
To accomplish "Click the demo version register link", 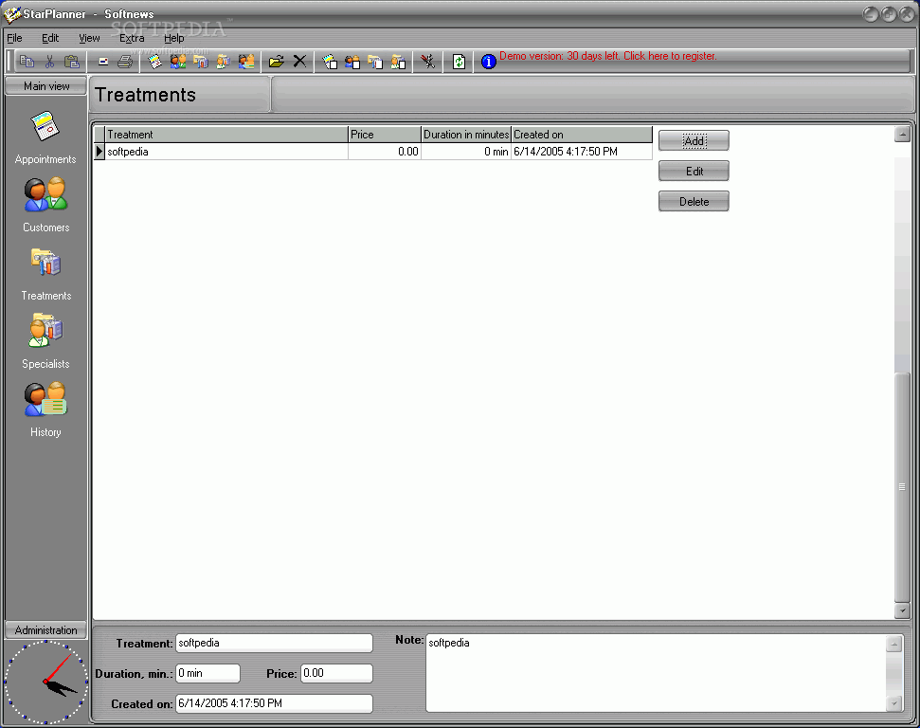I will [x=608, y=56].
